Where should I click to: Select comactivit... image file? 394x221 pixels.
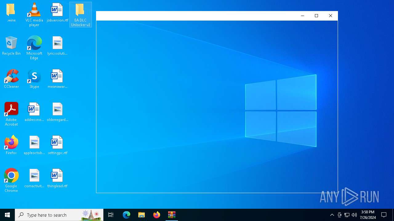click(34, 179)
